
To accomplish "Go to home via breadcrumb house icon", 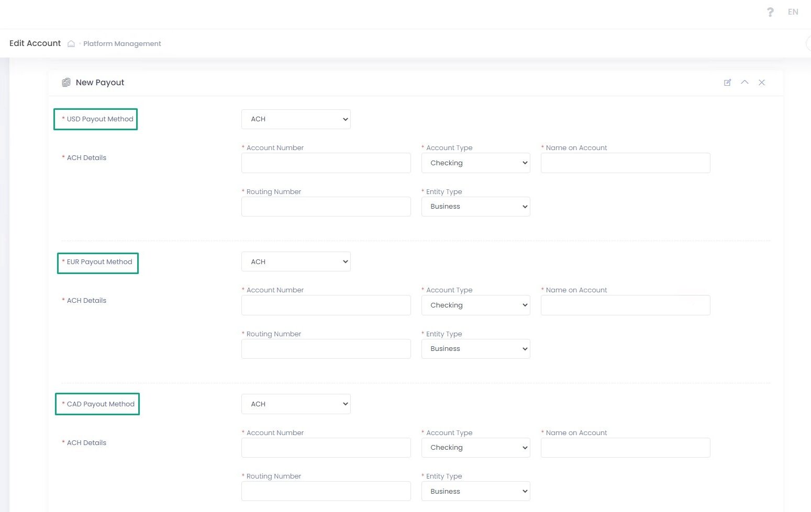I will (71, 44).
